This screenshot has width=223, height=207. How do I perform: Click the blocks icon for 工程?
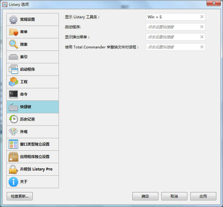click(13, 82)
